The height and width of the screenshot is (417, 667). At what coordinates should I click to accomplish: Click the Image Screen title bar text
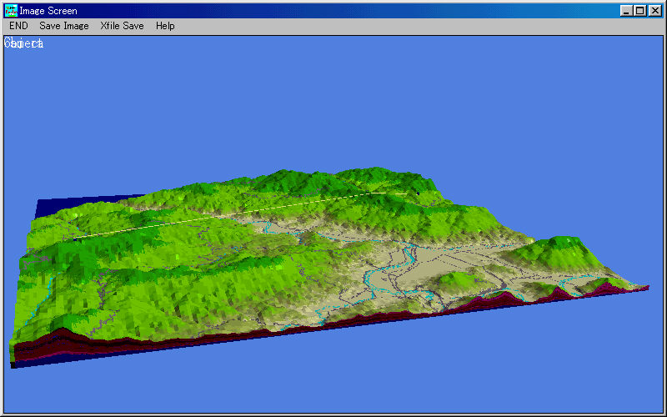[x=48, y=11]
